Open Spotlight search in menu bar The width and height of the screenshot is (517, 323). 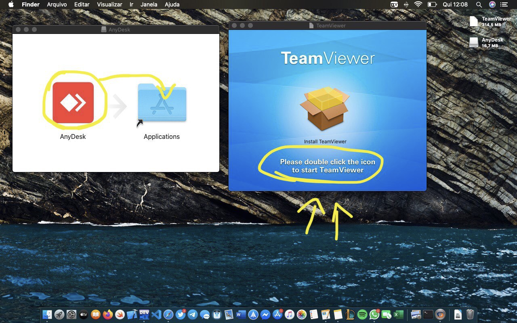point(479,4)
